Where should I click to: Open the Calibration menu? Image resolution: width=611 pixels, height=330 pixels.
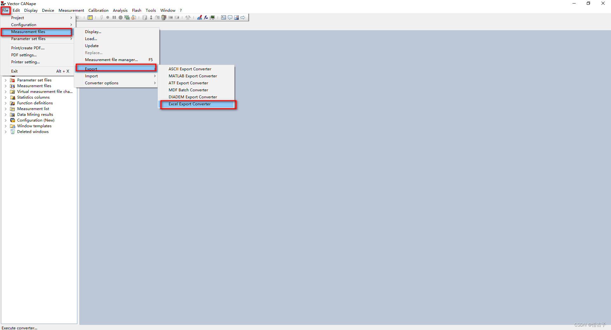98,11
